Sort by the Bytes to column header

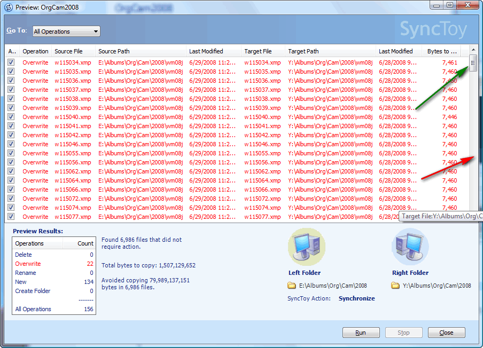pos(441,51)
